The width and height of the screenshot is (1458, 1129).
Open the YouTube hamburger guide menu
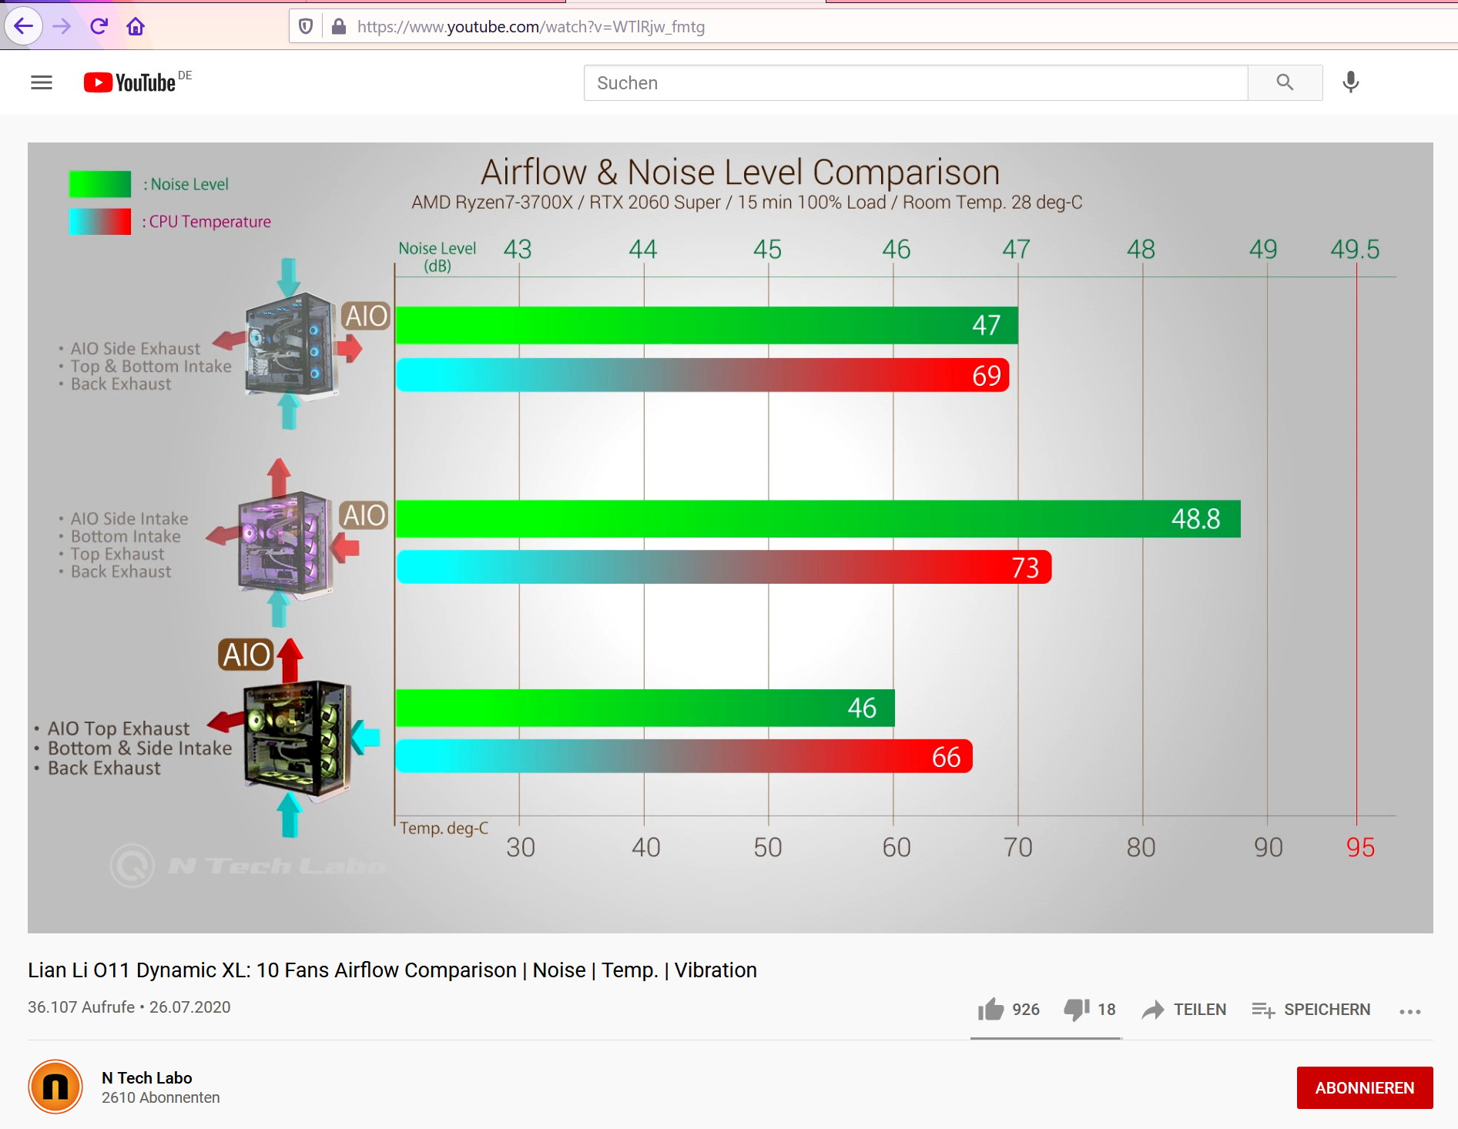tap(42, 82)
